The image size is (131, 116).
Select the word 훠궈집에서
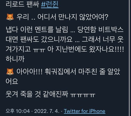(60, 72)
